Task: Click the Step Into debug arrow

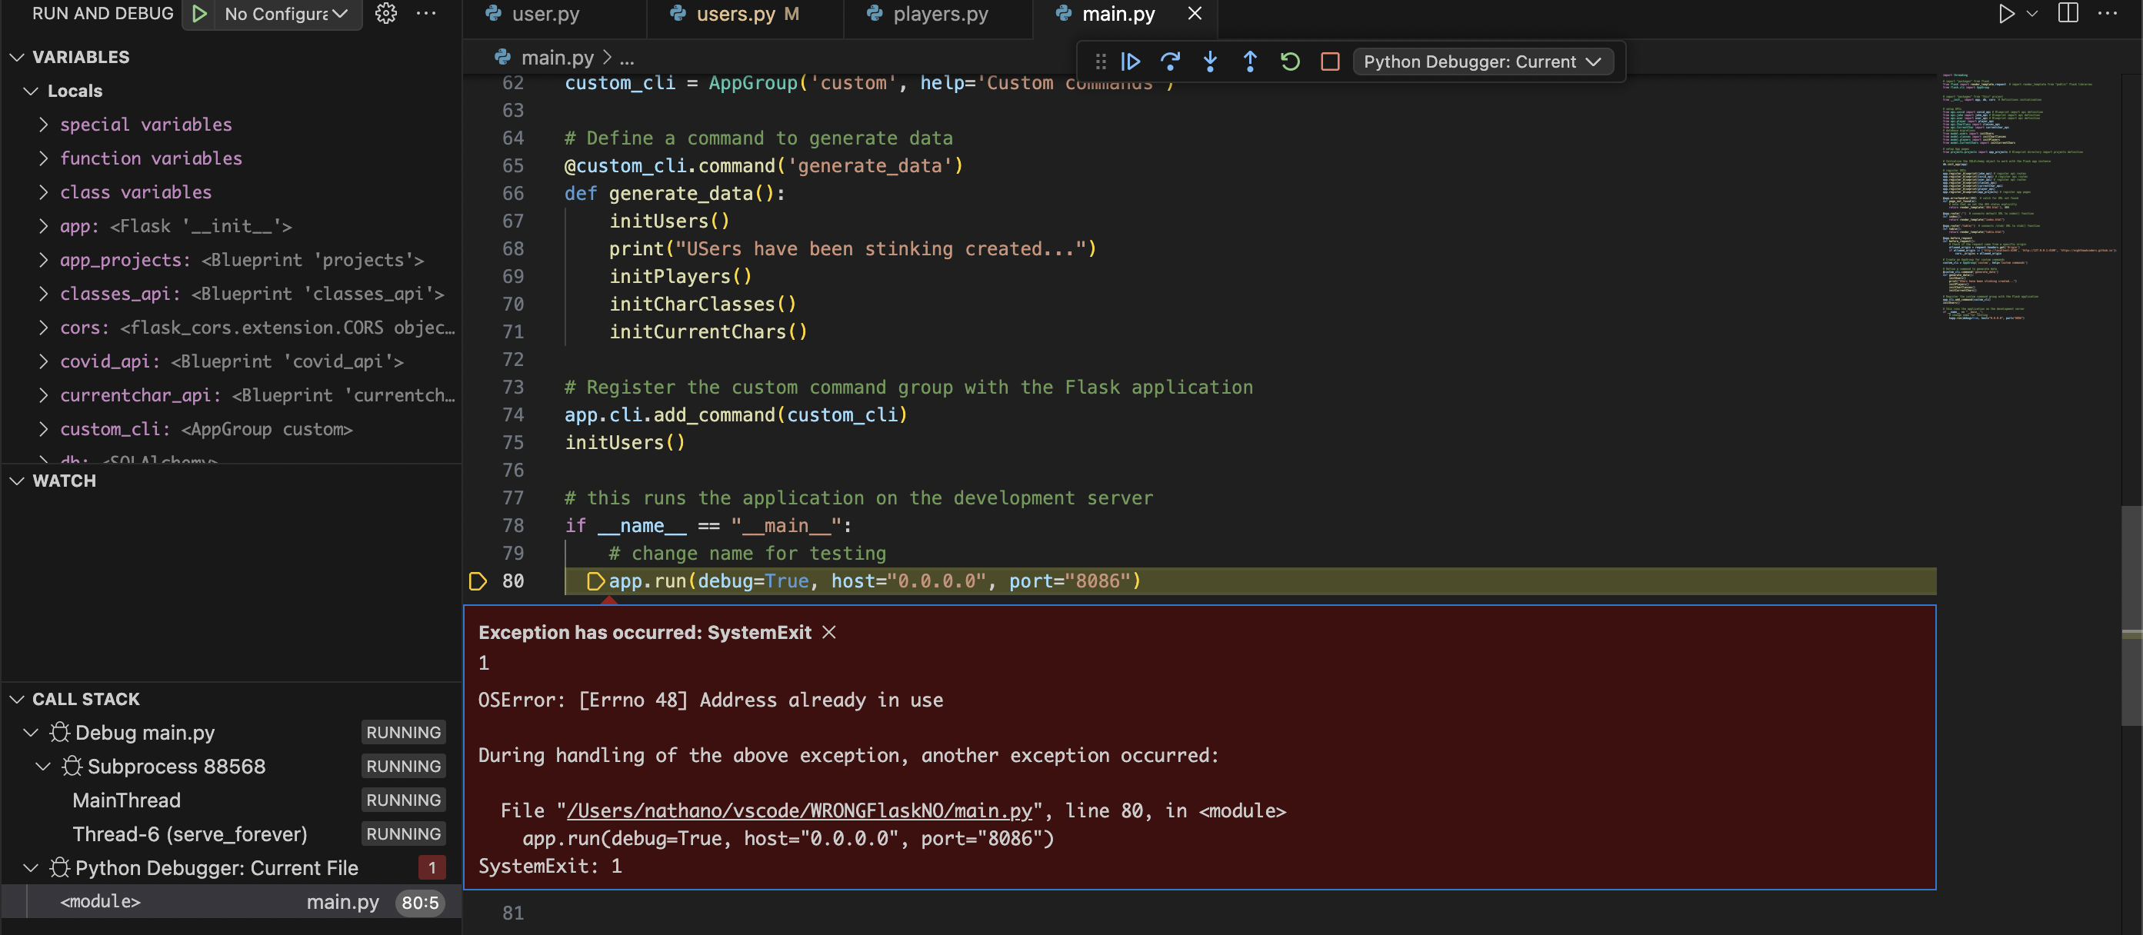Action: click(1211, 62)
